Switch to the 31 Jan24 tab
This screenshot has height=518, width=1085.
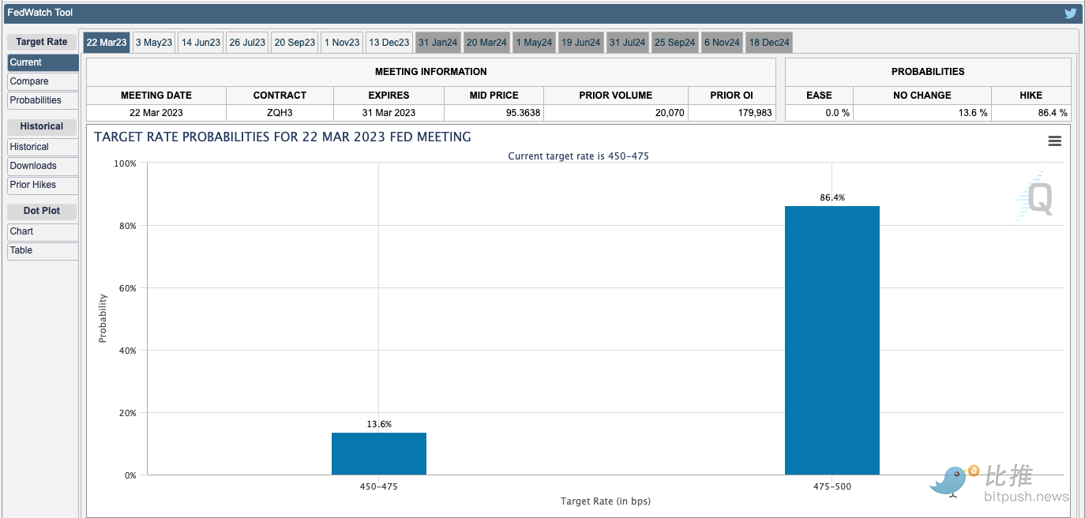tap(437, 43)
